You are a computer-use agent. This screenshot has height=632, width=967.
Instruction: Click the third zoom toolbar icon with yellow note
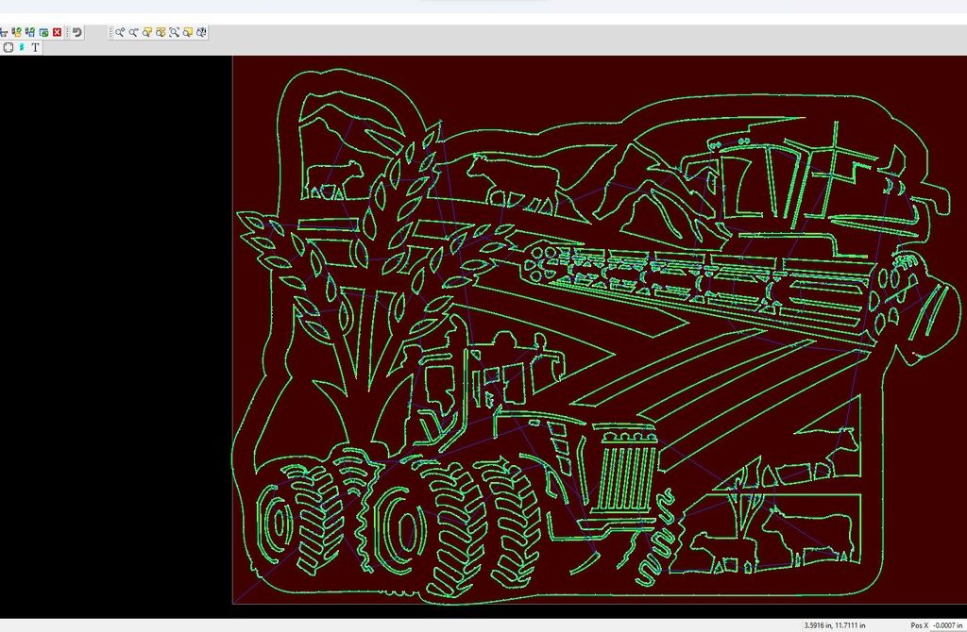(x=148, y=32)
